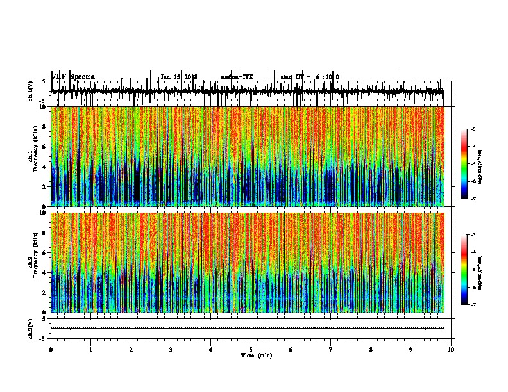Select the "start UT = 6:10:0" text
The image size is (508, 392).
tap(310, 77)
